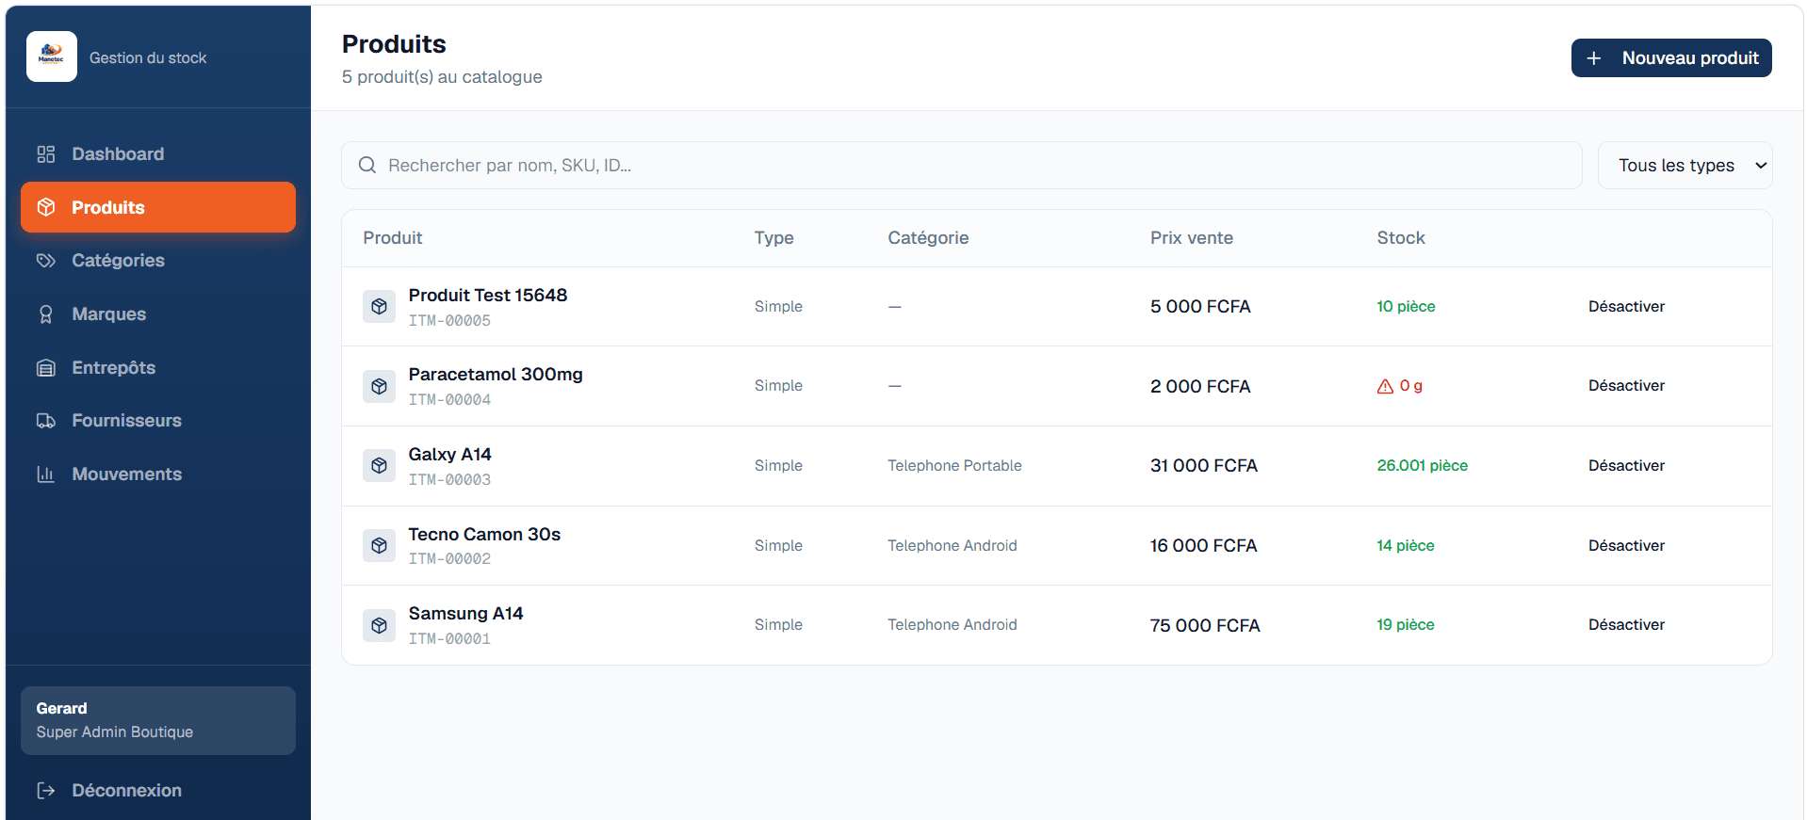Screen dimensions: 1807x820
Task: Go to the Dashboard menu item
Action: (158, 154)
